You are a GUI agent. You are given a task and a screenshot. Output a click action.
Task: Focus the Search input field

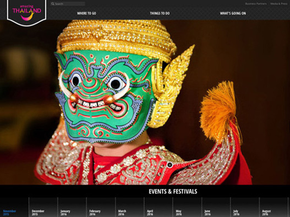click(x=68, y=4)
